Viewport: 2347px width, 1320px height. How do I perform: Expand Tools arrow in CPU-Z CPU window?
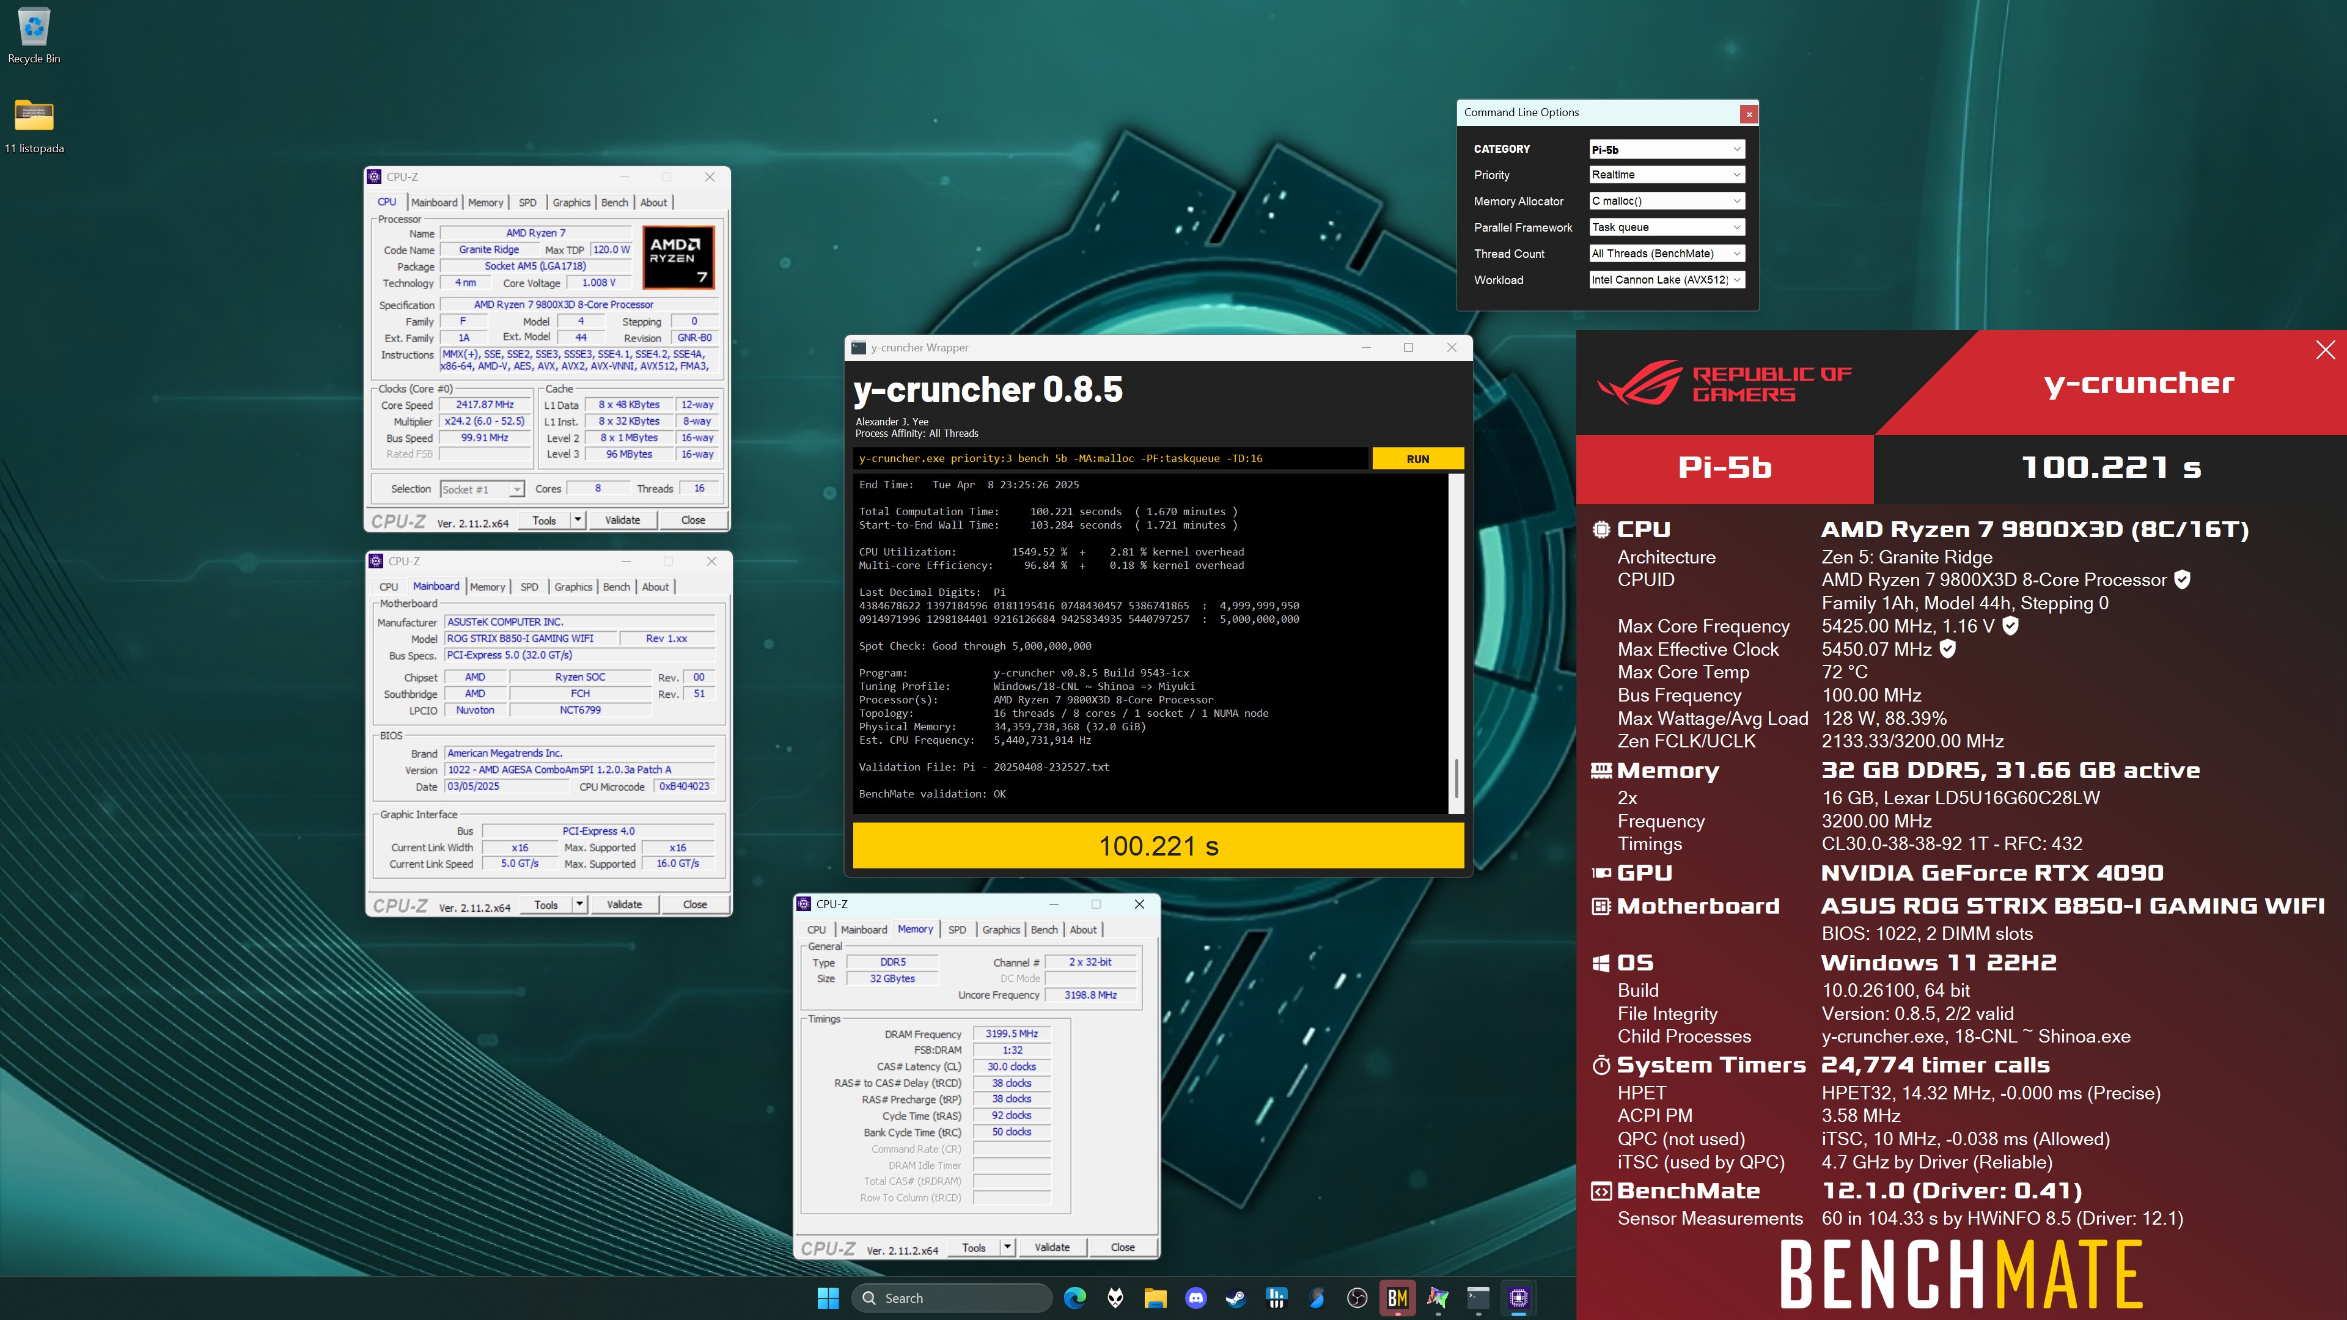pos(578,520)
